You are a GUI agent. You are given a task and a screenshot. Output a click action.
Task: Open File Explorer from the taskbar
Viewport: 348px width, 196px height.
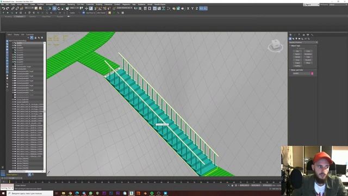click(64, 193)
